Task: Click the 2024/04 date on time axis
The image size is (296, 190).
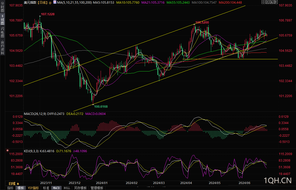Action: tap(186, 183)
